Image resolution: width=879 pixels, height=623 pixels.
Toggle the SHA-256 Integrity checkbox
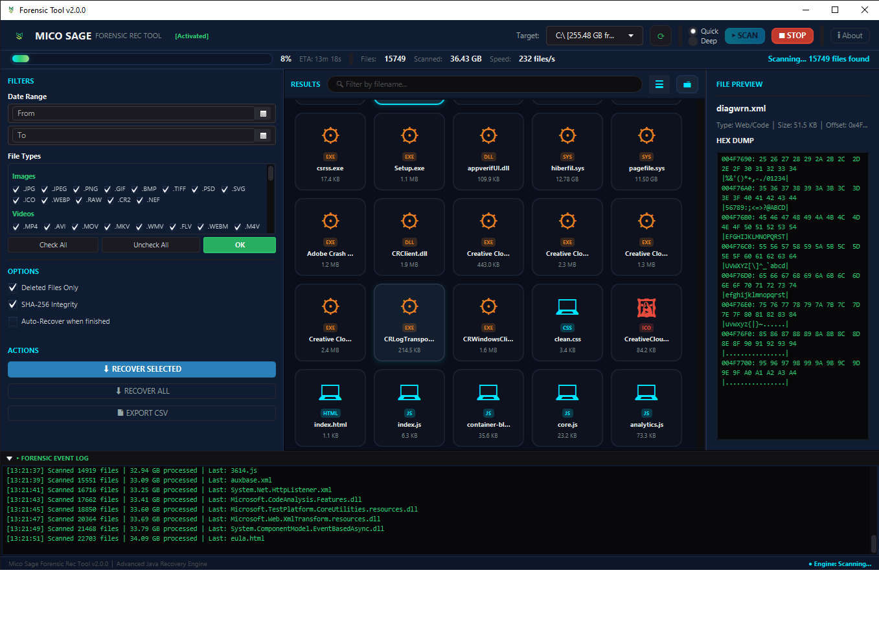[13, 304]
